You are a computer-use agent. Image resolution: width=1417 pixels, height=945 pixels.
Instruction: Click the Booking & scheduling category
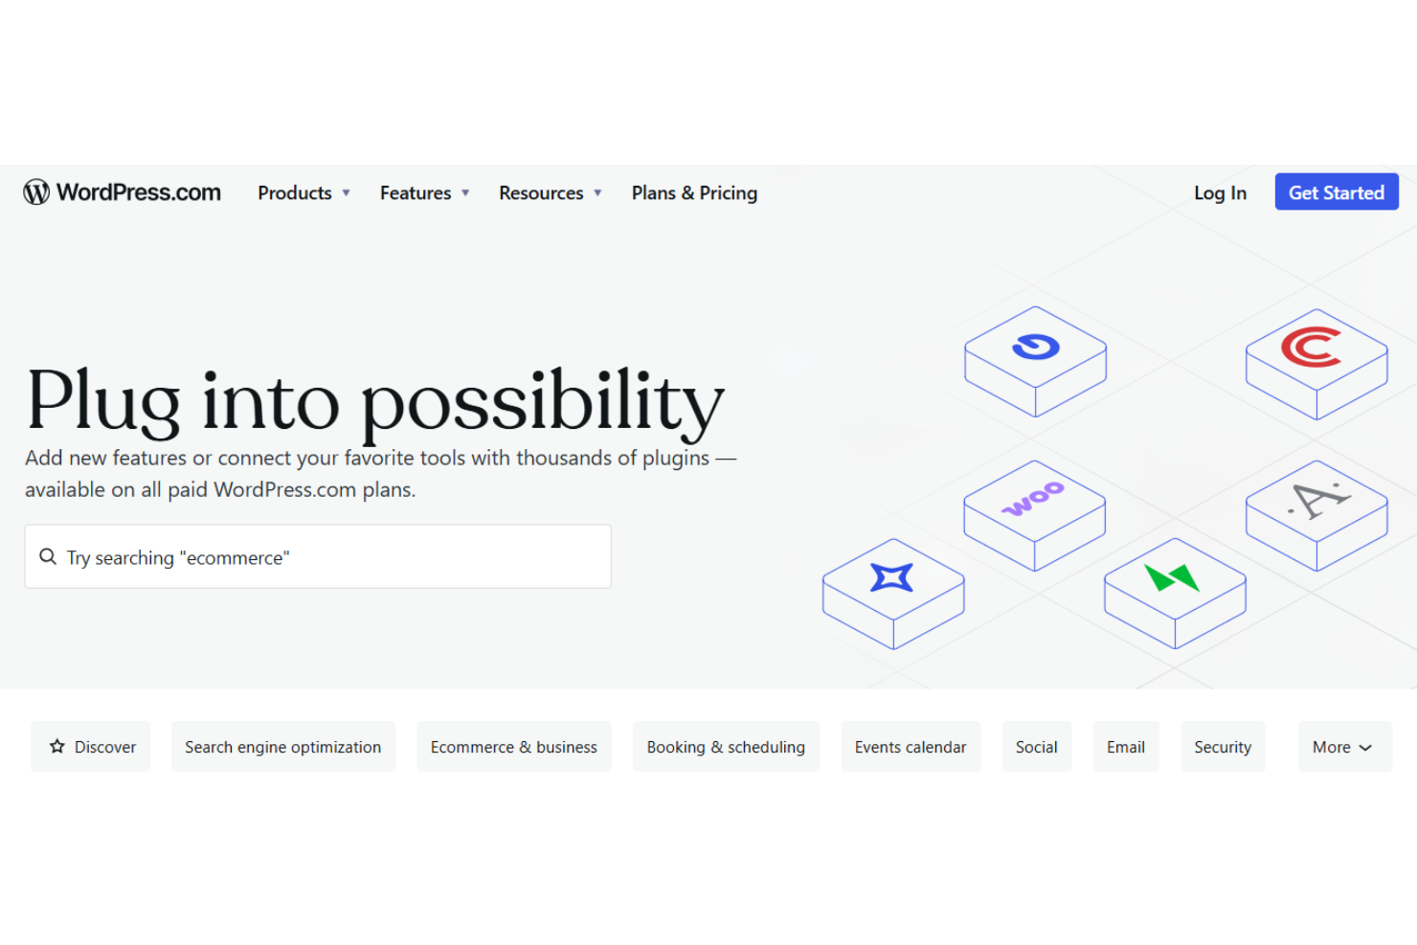tap(726, 746)
